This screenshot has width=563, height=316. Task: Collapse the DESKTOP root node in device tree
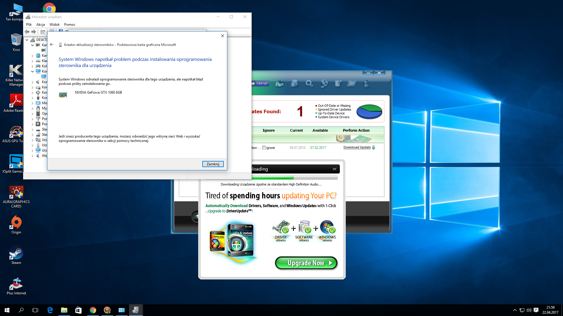27,40
